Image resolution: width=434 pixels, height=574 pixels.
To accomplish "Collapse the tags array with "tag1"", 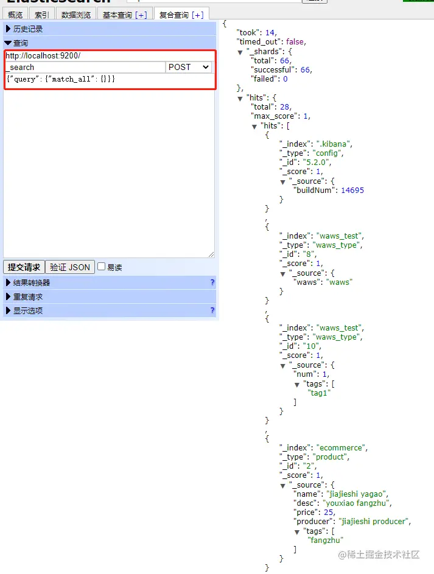I will tap(297, 385).
